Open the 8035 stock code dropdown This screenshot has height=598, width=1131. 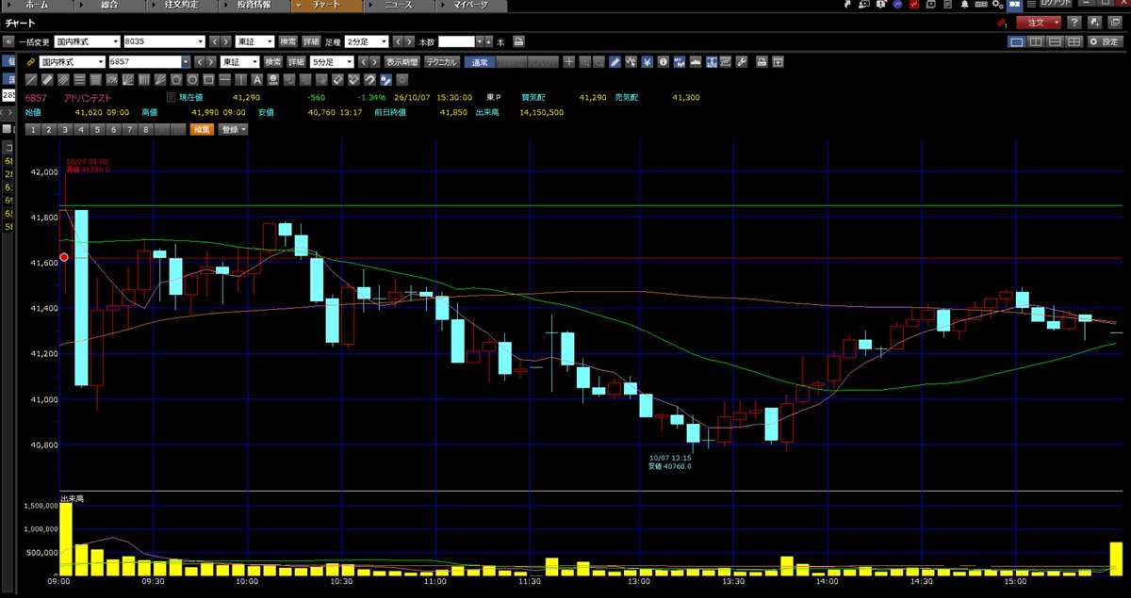click(x=200, y=41)
